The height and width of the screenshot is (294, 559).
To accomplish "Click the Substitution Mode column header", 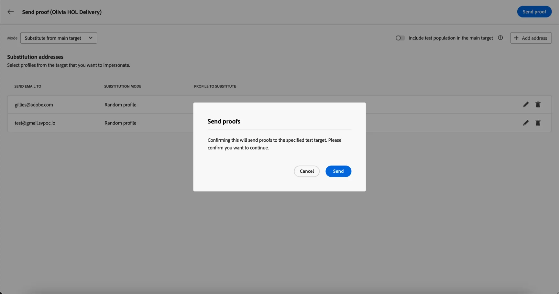I will [x=123, y=86].
